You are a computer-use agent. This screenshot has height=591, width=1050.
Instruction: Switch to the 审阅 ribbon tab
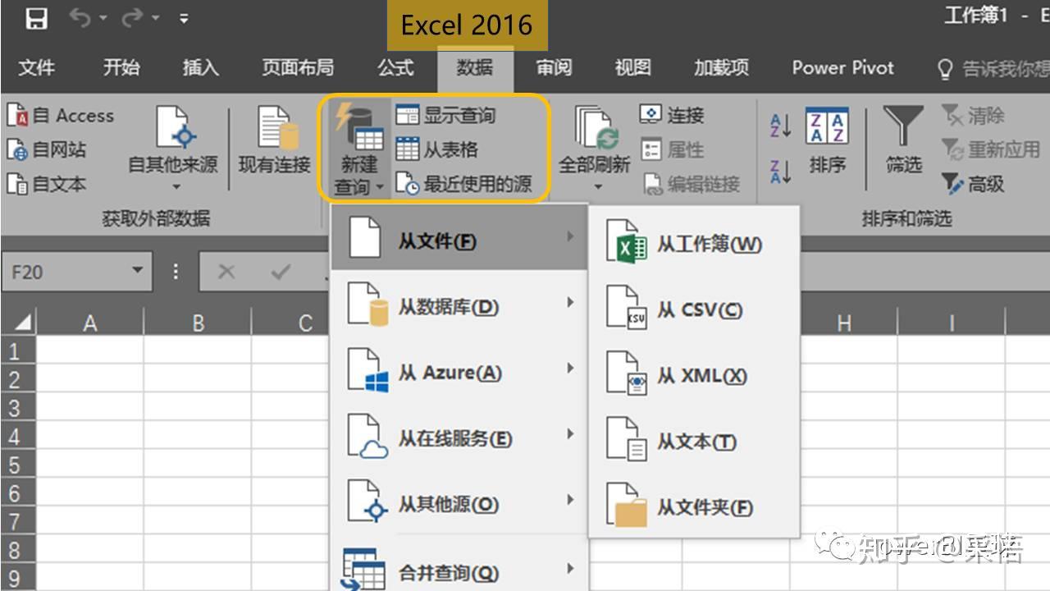(554, 68)
